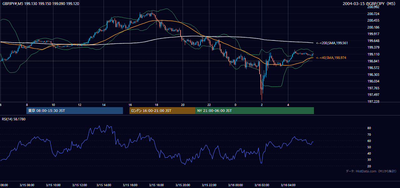Click the 3/16 02:00 time label
The width and height of the screenshot is (400, 188).
coord(261,185)
